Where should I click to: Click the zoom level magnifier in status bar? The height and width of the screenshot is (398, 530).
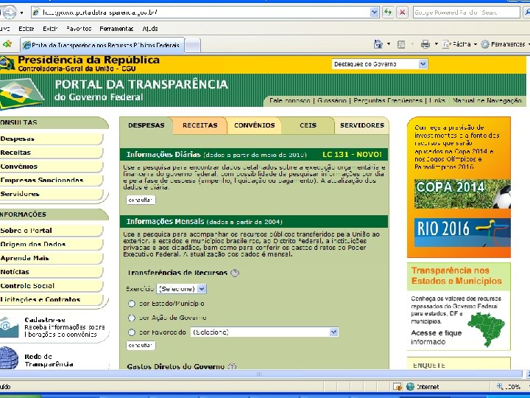tap(500, 386)
